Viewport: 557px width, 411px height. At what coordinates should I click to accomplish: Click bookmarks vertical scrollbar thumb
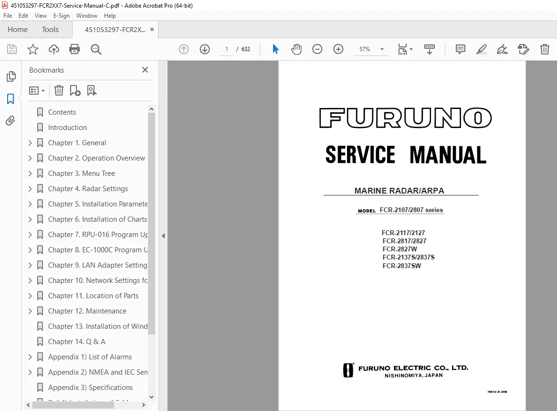(x=152, y=223)
